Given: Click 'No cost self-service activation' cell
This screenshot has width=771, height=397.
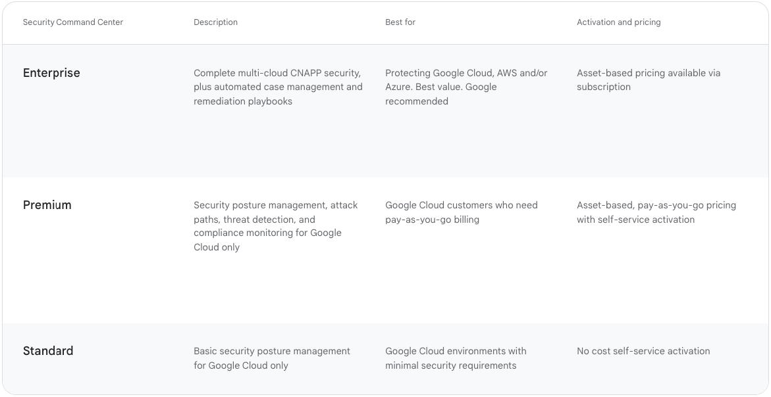Looking at the screenshot, I should tap(643, 351).
